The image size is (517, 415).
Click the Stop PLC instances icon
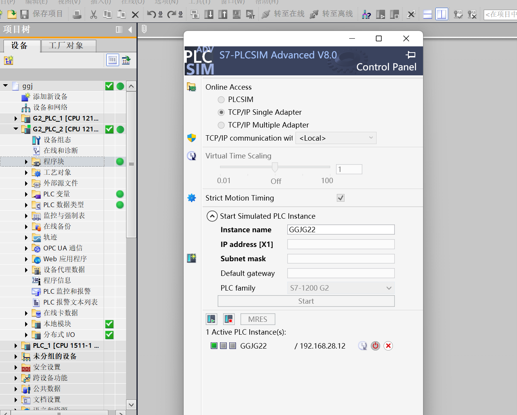(229, 319)
